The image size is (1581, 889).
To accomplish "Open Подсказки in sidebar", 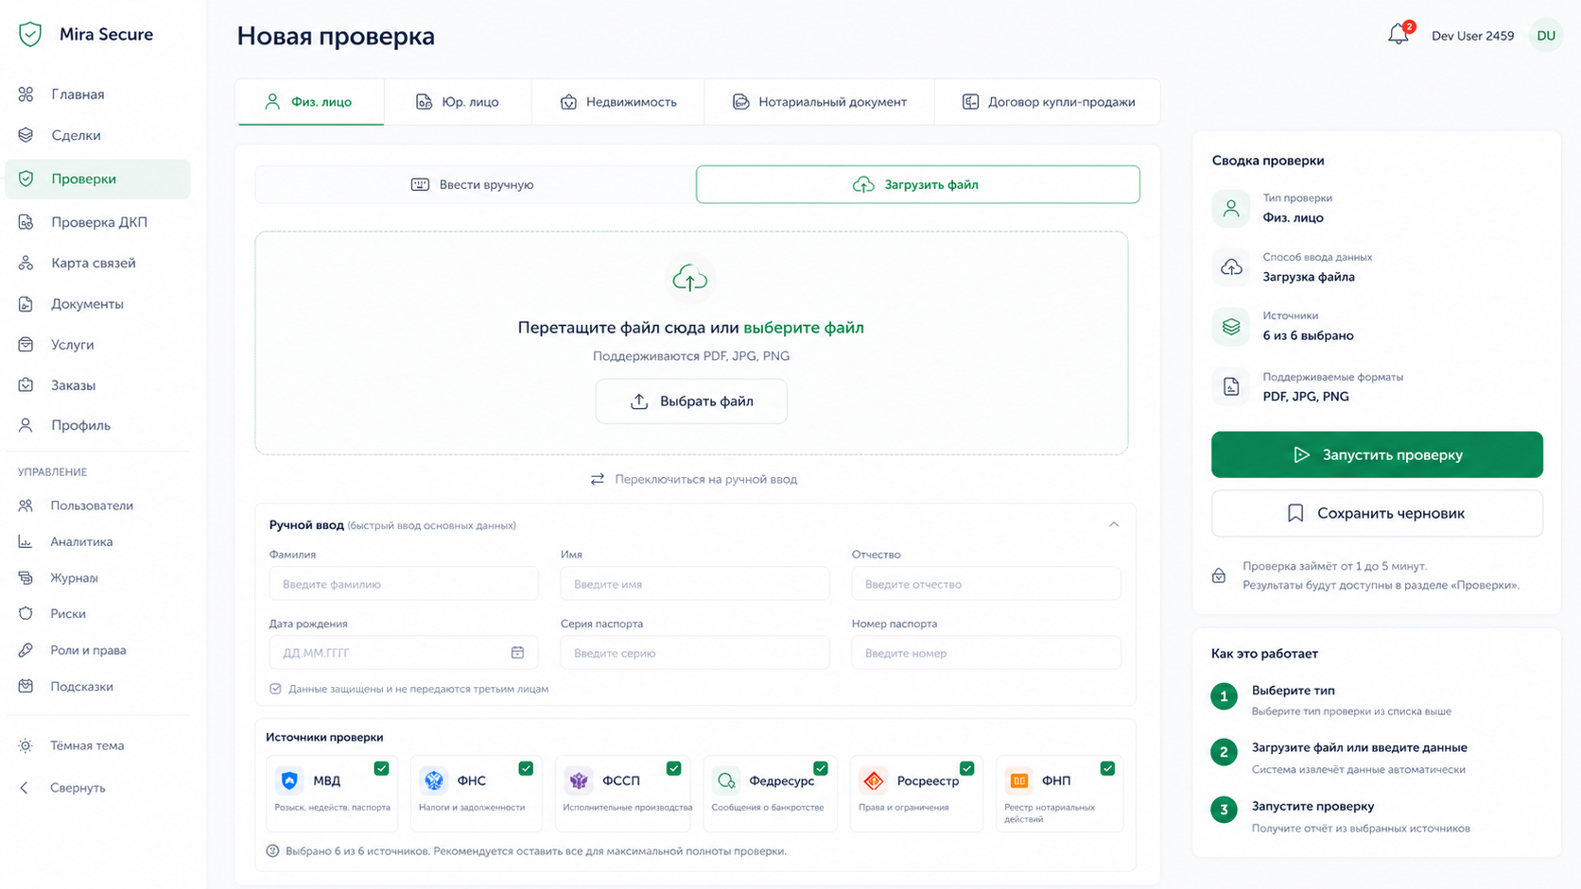I will coord(97,686).
